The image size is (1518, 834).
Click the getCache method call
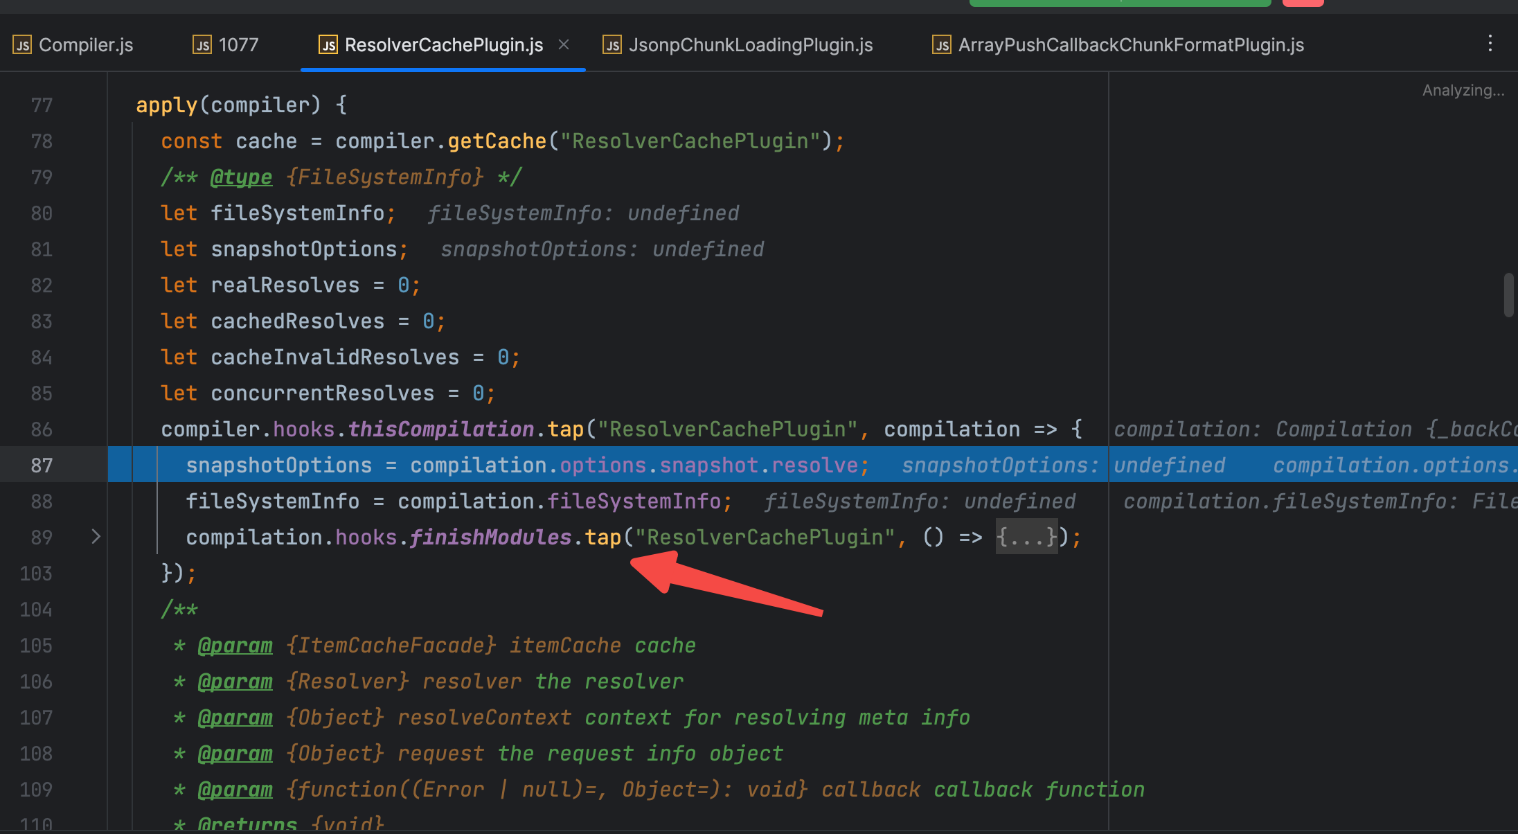497,141
